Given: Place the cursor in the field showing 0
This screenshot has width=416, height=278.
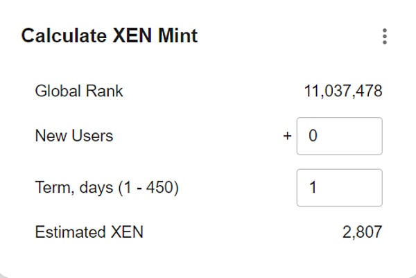Looking at the screenshot, I should point(339,136).
